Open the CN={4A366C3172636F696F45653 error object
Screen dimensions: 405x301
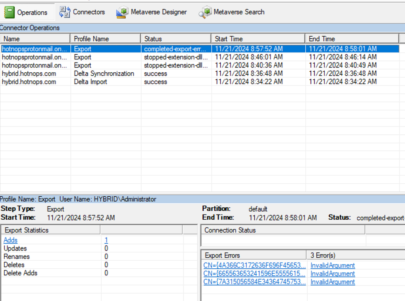pos(254,265)
